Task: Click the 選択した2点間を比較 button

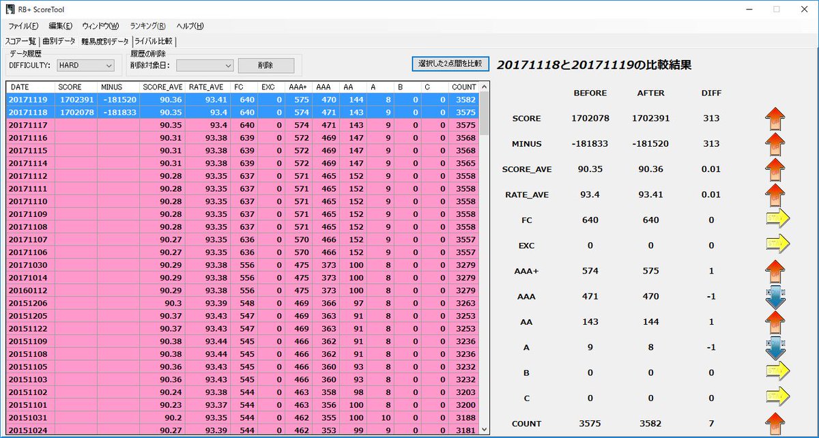Action: (450, 63)
